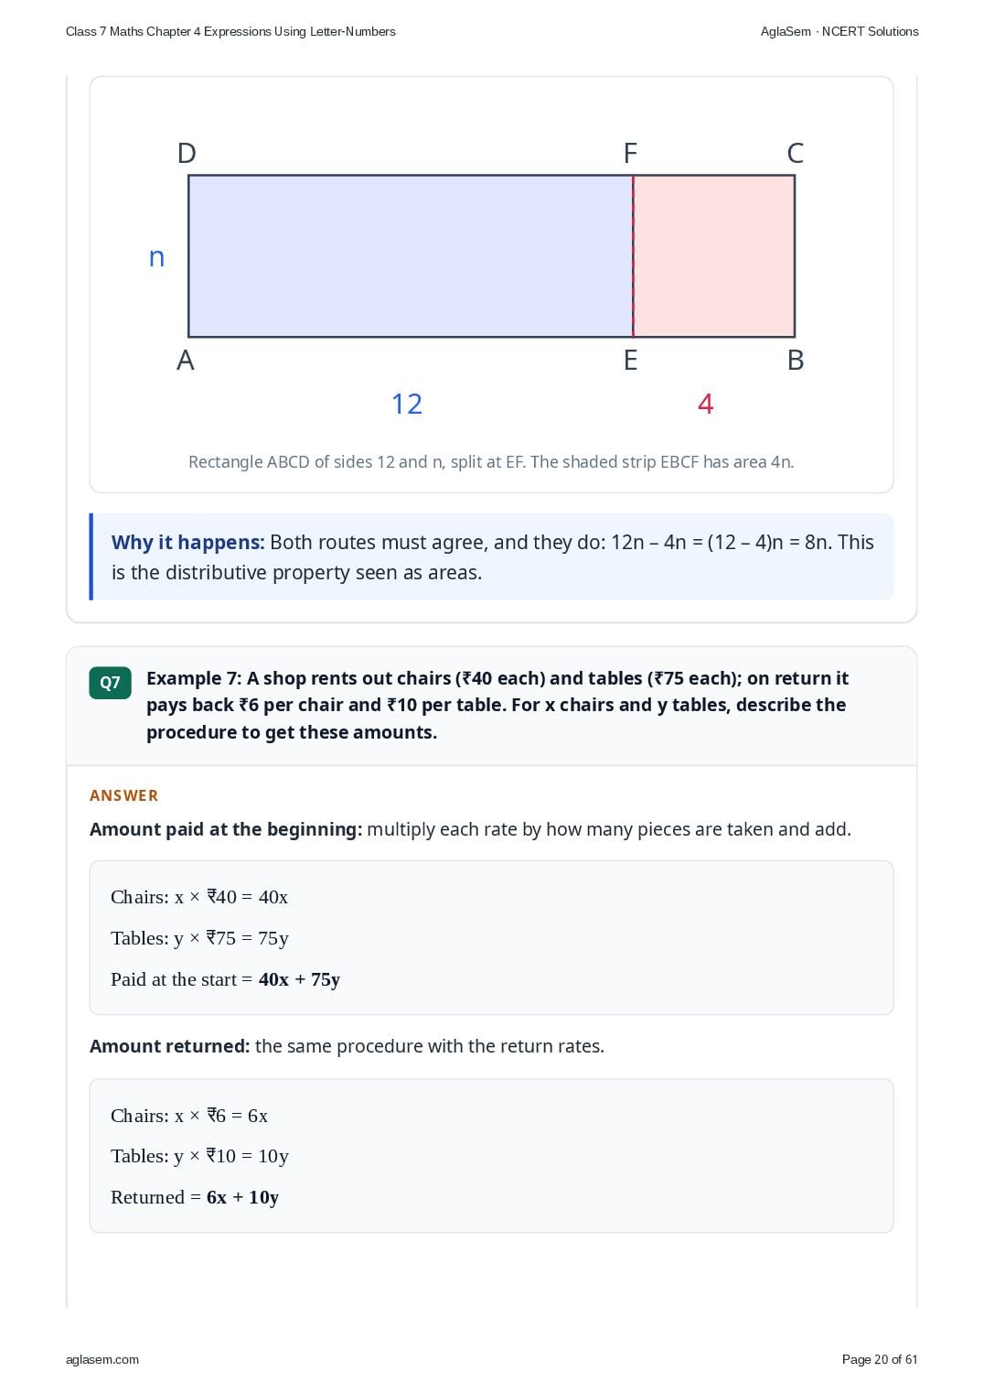Click the AglaSem · NCERT Solutions header text
Viewport: 984px width, 1393px height.
pos(840,31)
